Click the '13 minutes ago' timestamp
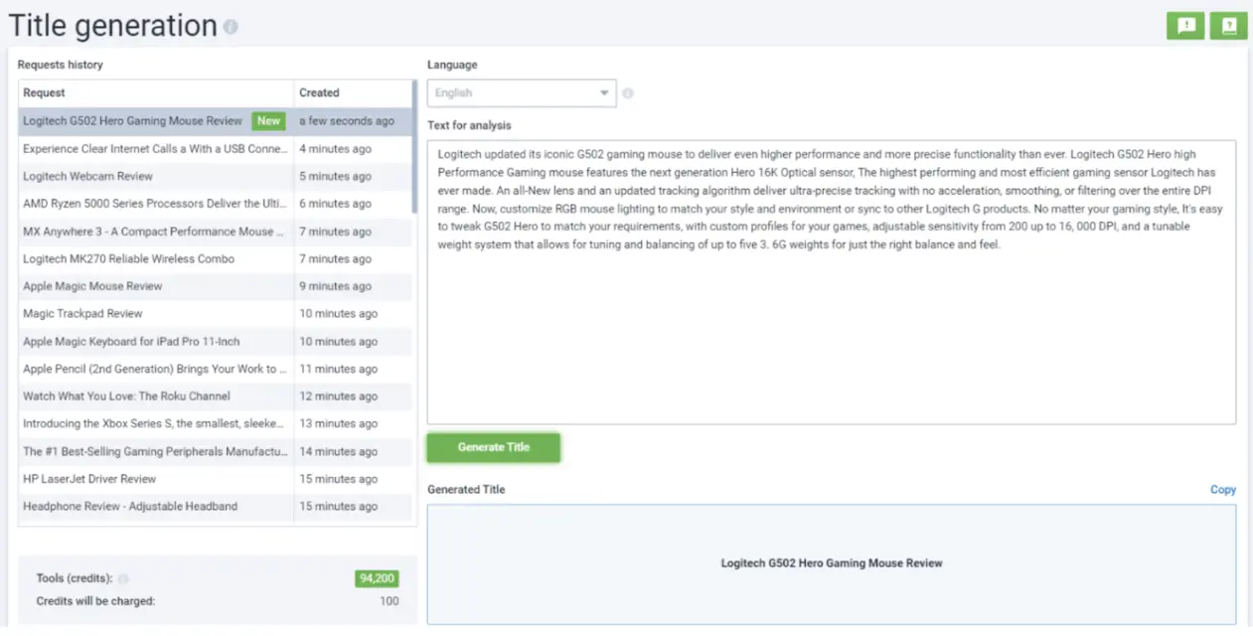 point(339,424)
